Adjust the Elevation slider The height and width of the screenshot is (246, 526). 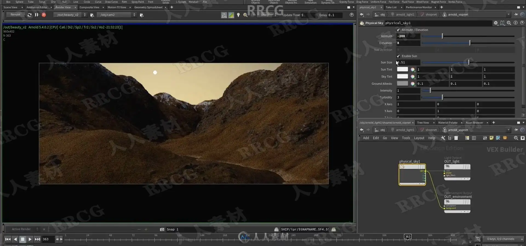(468, 43)
